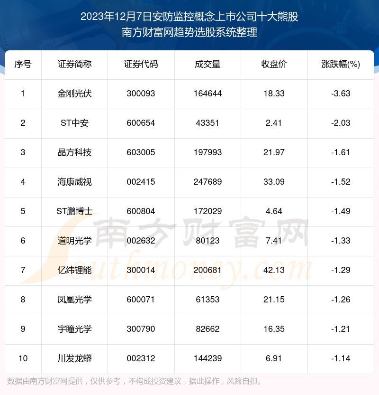Image resolution: width=379 pixels, height=395 pixels.
Task: Select the stock name 晶方科技
Action: click(x=75, y=153)
